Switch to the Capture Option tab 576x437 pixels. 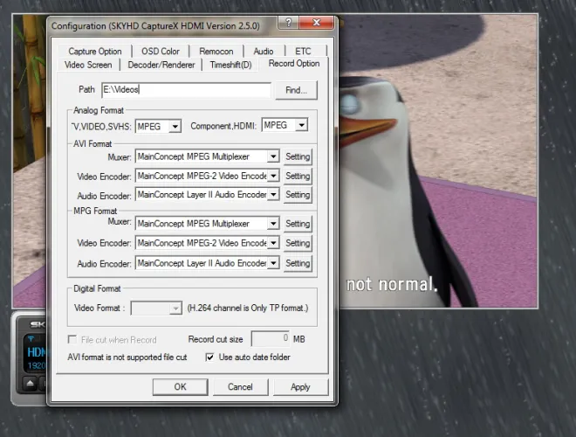click(x=95, y=52)
